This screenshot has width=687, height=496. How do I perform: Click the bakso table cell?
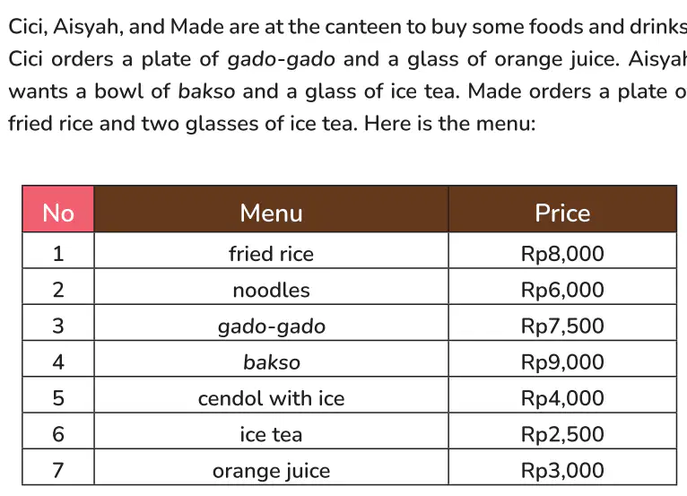271,359
